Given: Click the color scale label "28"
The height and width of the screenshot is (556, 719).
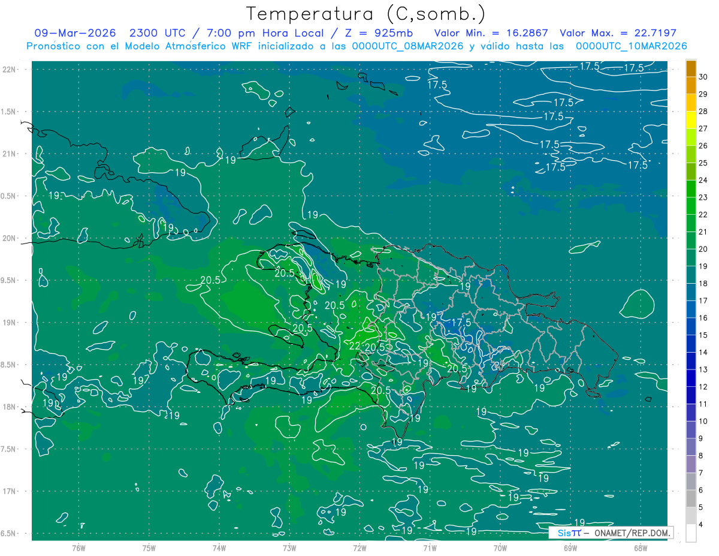Looking at the screenshot, I should point(703,112).
